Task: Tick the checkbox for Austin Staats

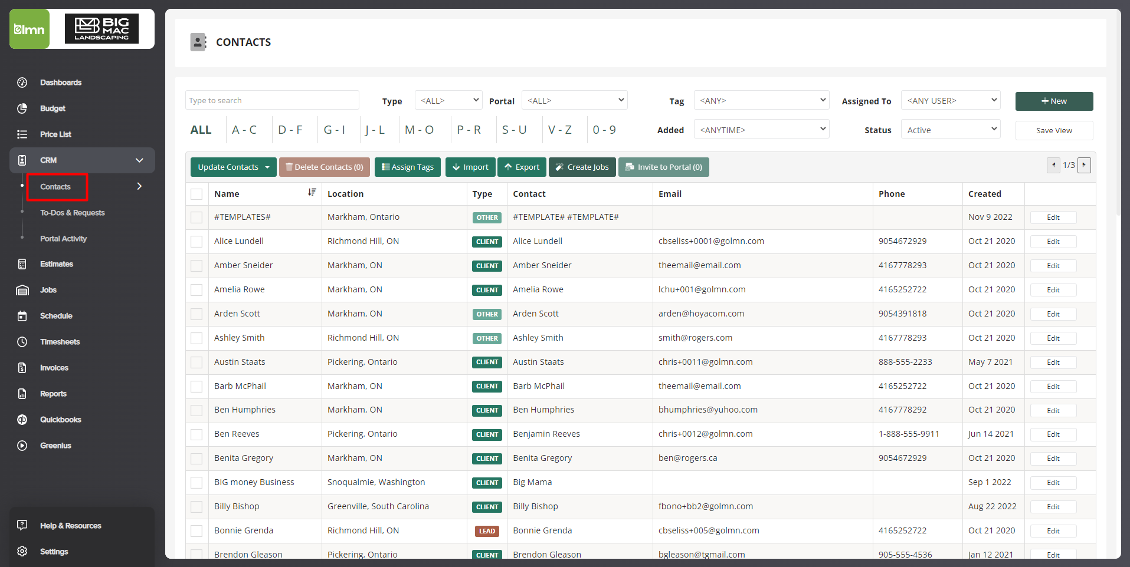Action: [x=196, y=362]
